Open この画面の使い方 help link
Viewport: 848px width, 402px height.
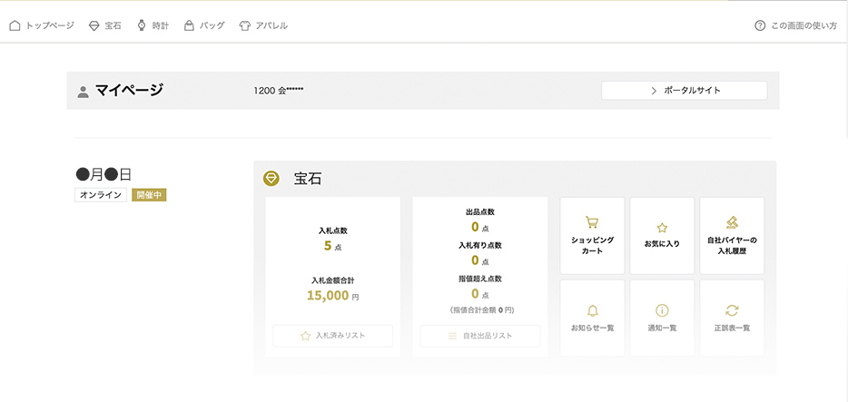(804, 25)
